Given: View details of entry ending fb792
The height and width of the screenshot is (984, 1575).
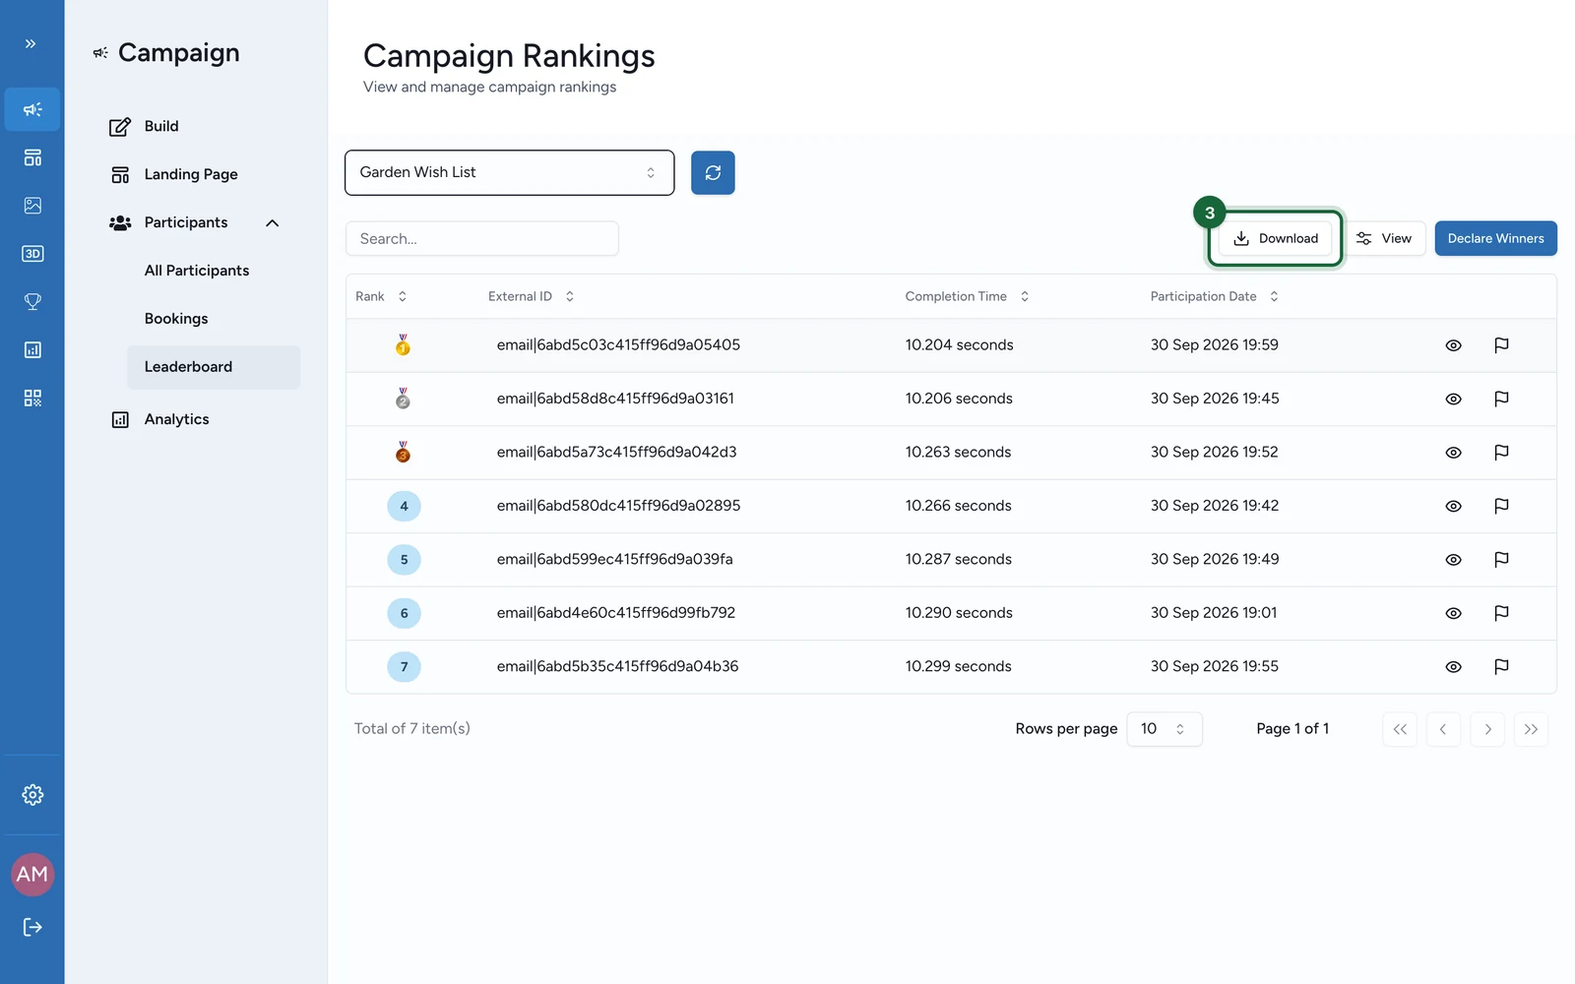Looking at the screenshot, I should [1453, 613].
